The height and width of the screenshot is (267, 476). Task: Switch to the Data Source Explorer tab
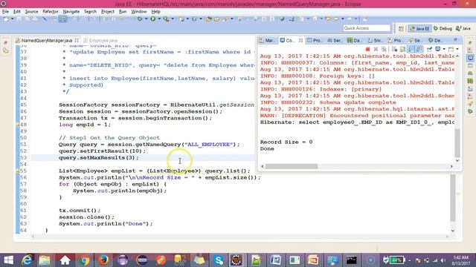pos(355,40)
